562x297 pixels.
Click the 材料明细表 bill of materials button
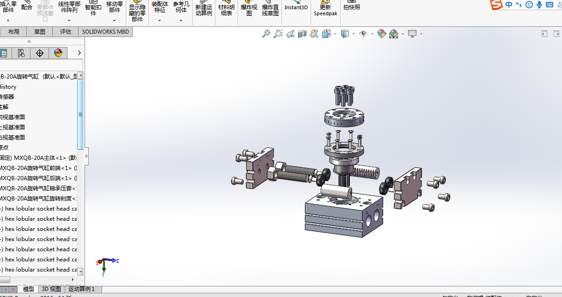tap(226, 10)
